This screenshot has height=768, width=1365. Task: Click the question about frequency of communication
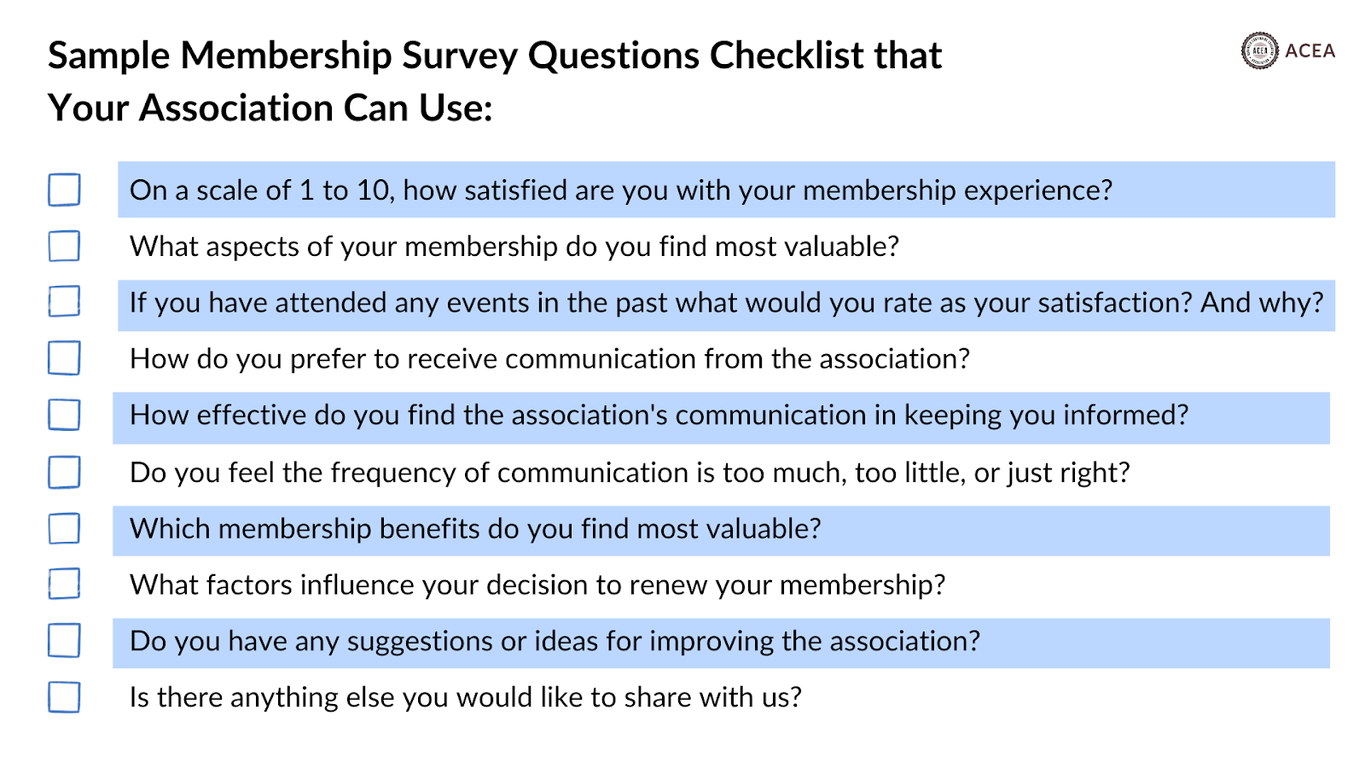(630, 473)
